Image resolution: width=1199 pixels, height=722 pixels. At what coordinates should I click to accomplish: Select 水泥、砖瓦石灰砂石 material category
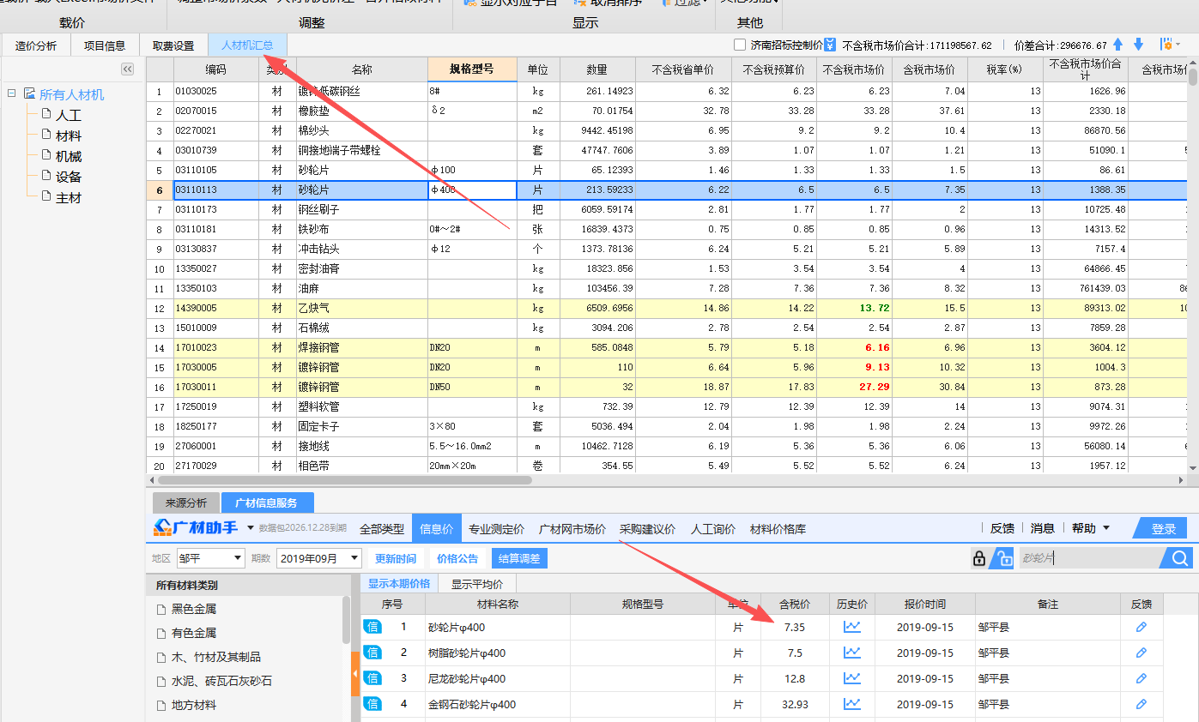point(221,681)
